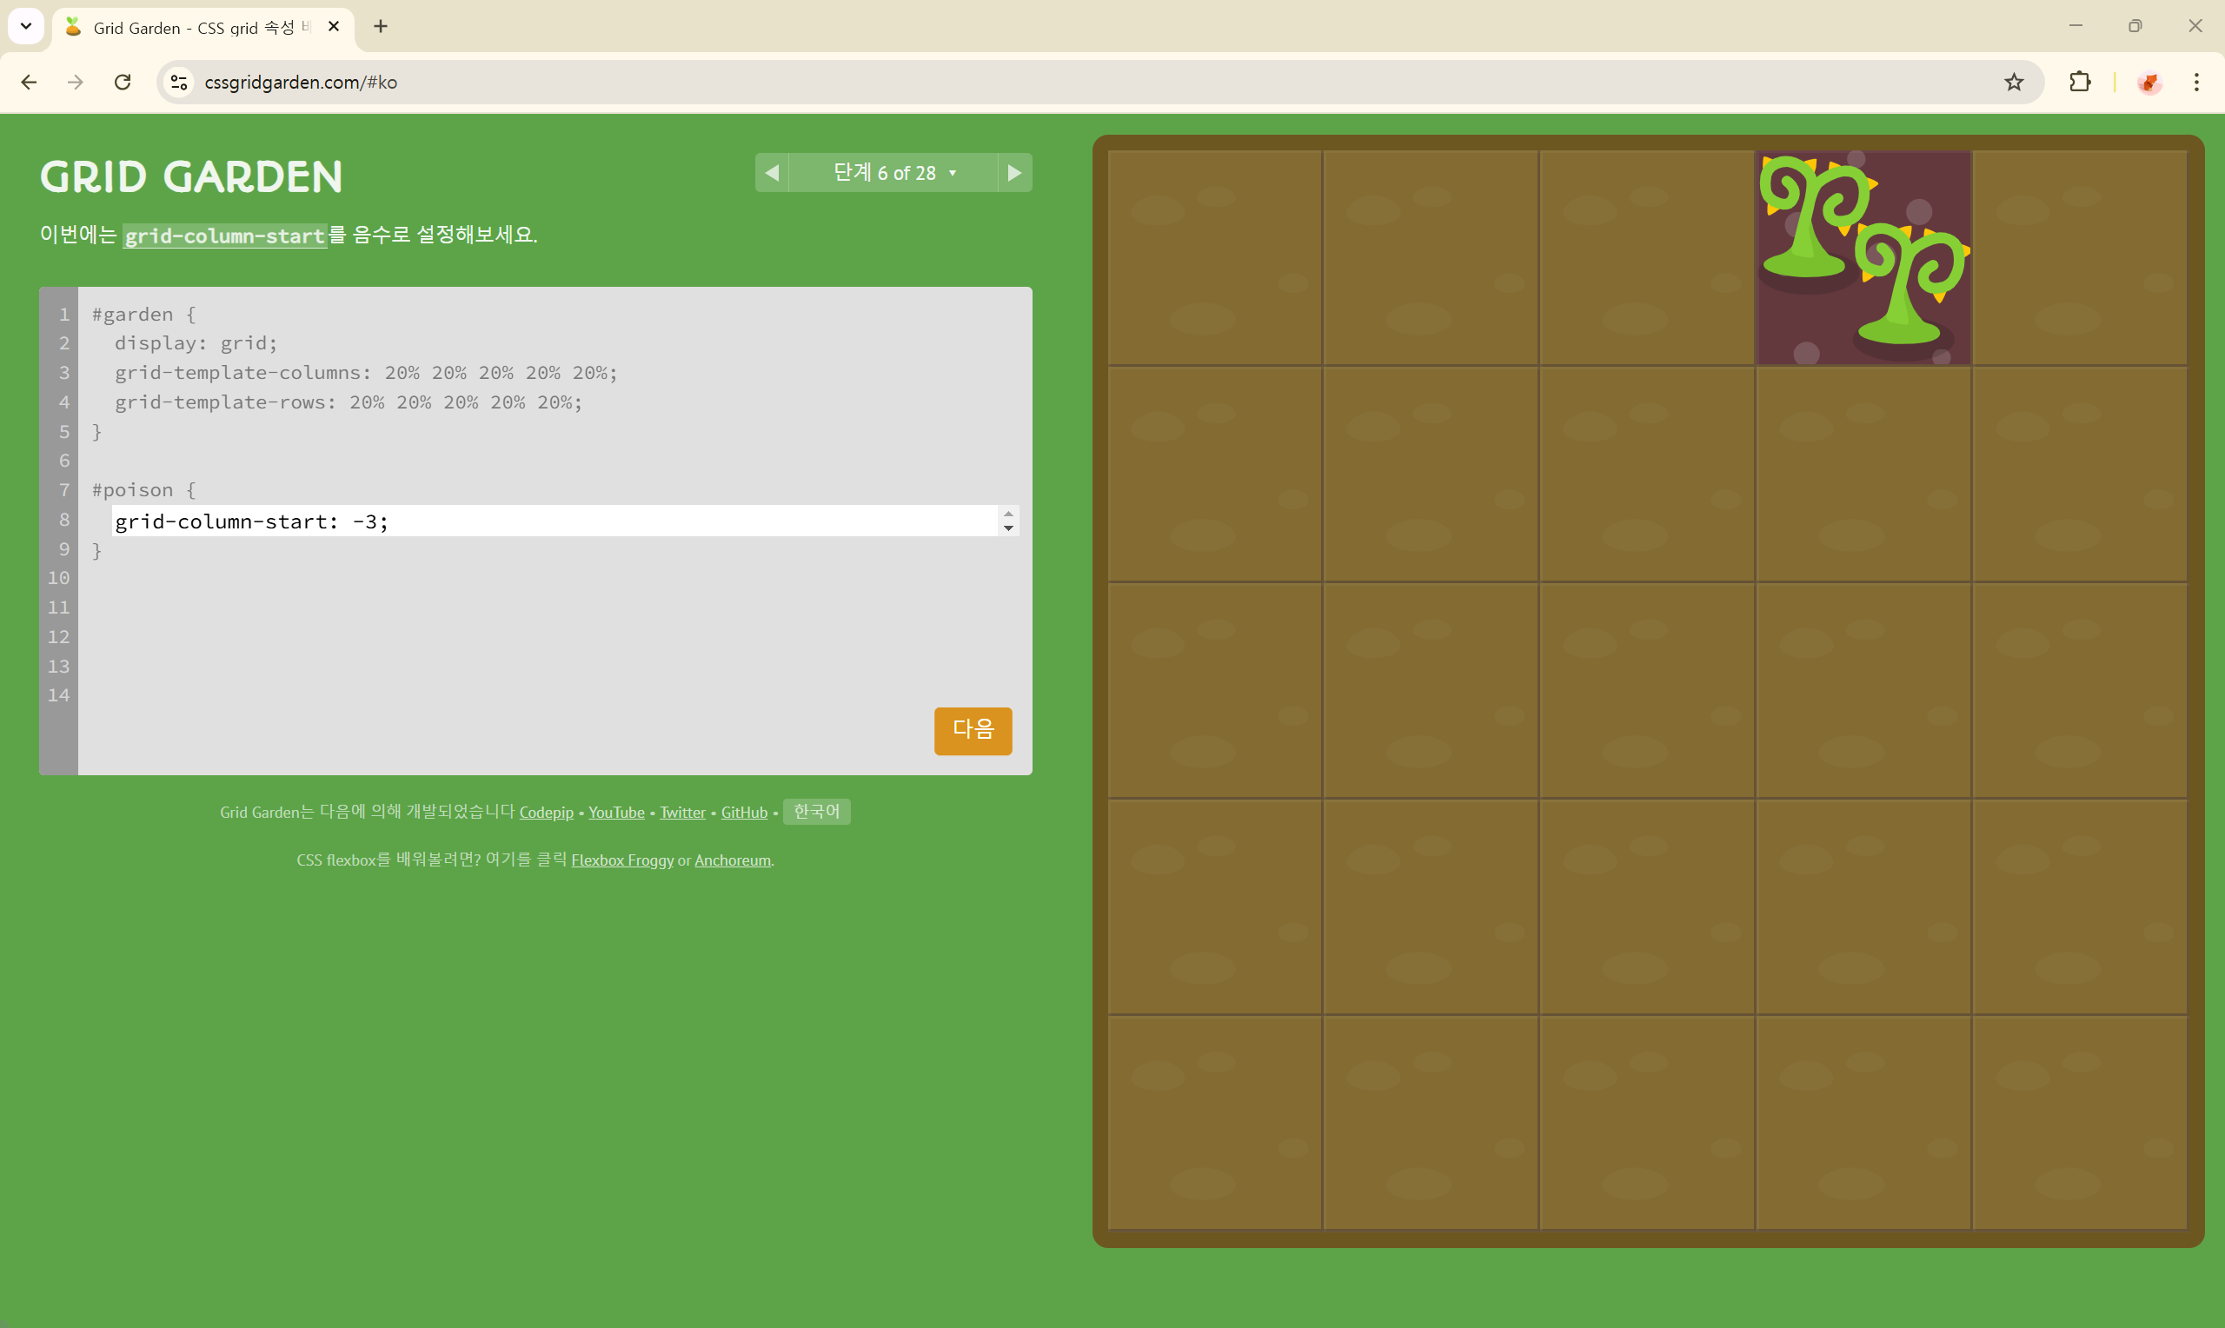Image resolution: width=2225 pixels, height=1328 pixels.
Task: Go to previous level with left arrow
Action: [x=772, y=173]
